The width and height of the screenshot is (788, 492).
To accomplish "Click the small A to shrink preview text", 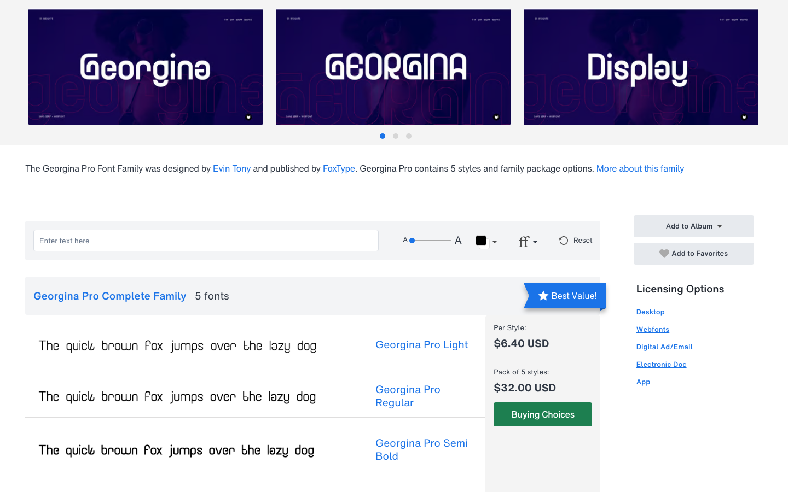I will [405, 240].
